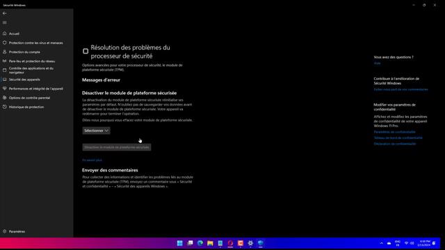The width and height of the screenshot is (445, 250).
Task: Open the ENG FR language switcher
Action: [x=398, y=243]
